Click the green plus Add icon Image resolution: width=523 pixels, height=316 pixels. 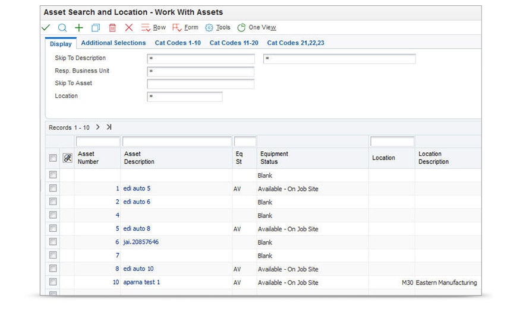pyautogui.click(x=78, y=28)
